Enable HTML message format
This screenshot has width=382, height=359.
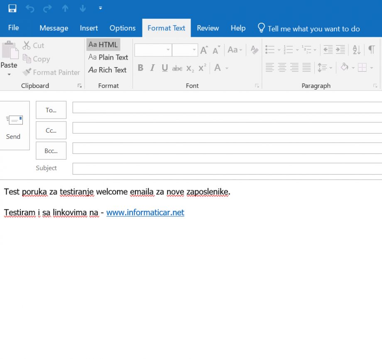click(103, 44)
